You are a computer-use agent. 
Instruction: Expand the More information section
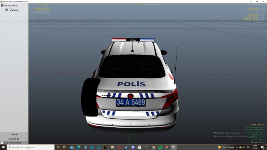coord(40,13)
